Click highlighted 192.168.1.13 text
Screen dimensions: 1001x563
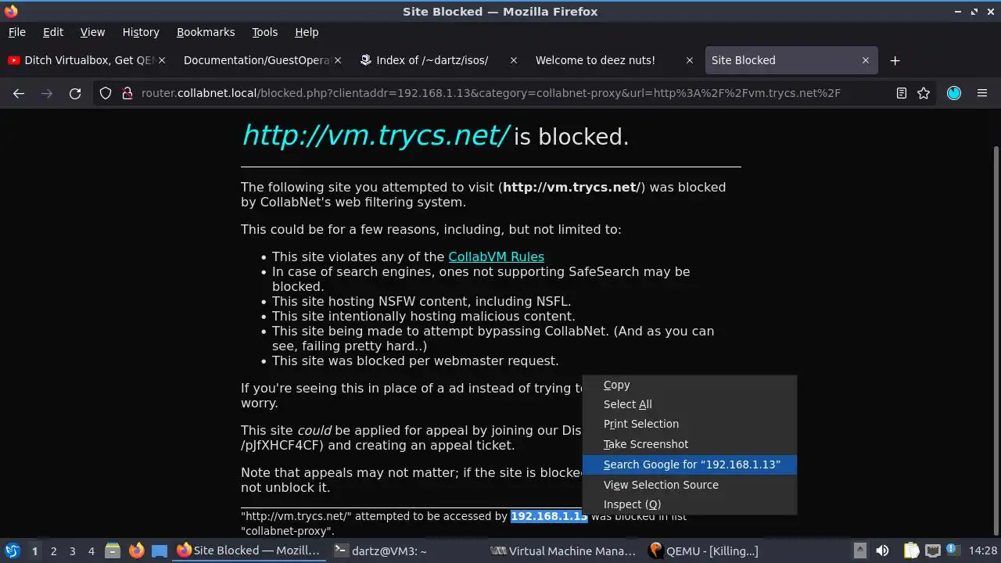click(549, 516)
